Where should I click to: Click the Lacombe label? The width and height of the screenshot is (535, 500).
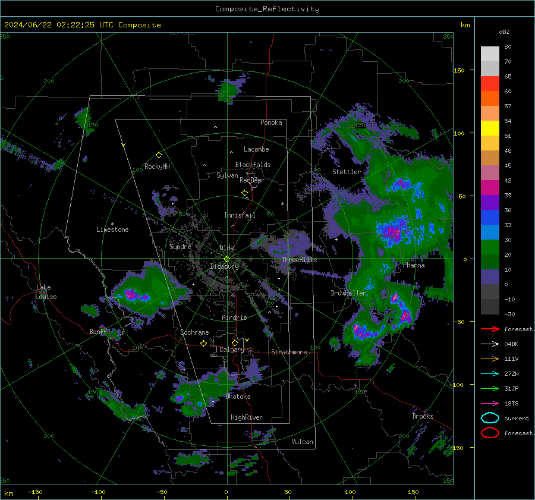pyautogui.click(x=256, y=149)
